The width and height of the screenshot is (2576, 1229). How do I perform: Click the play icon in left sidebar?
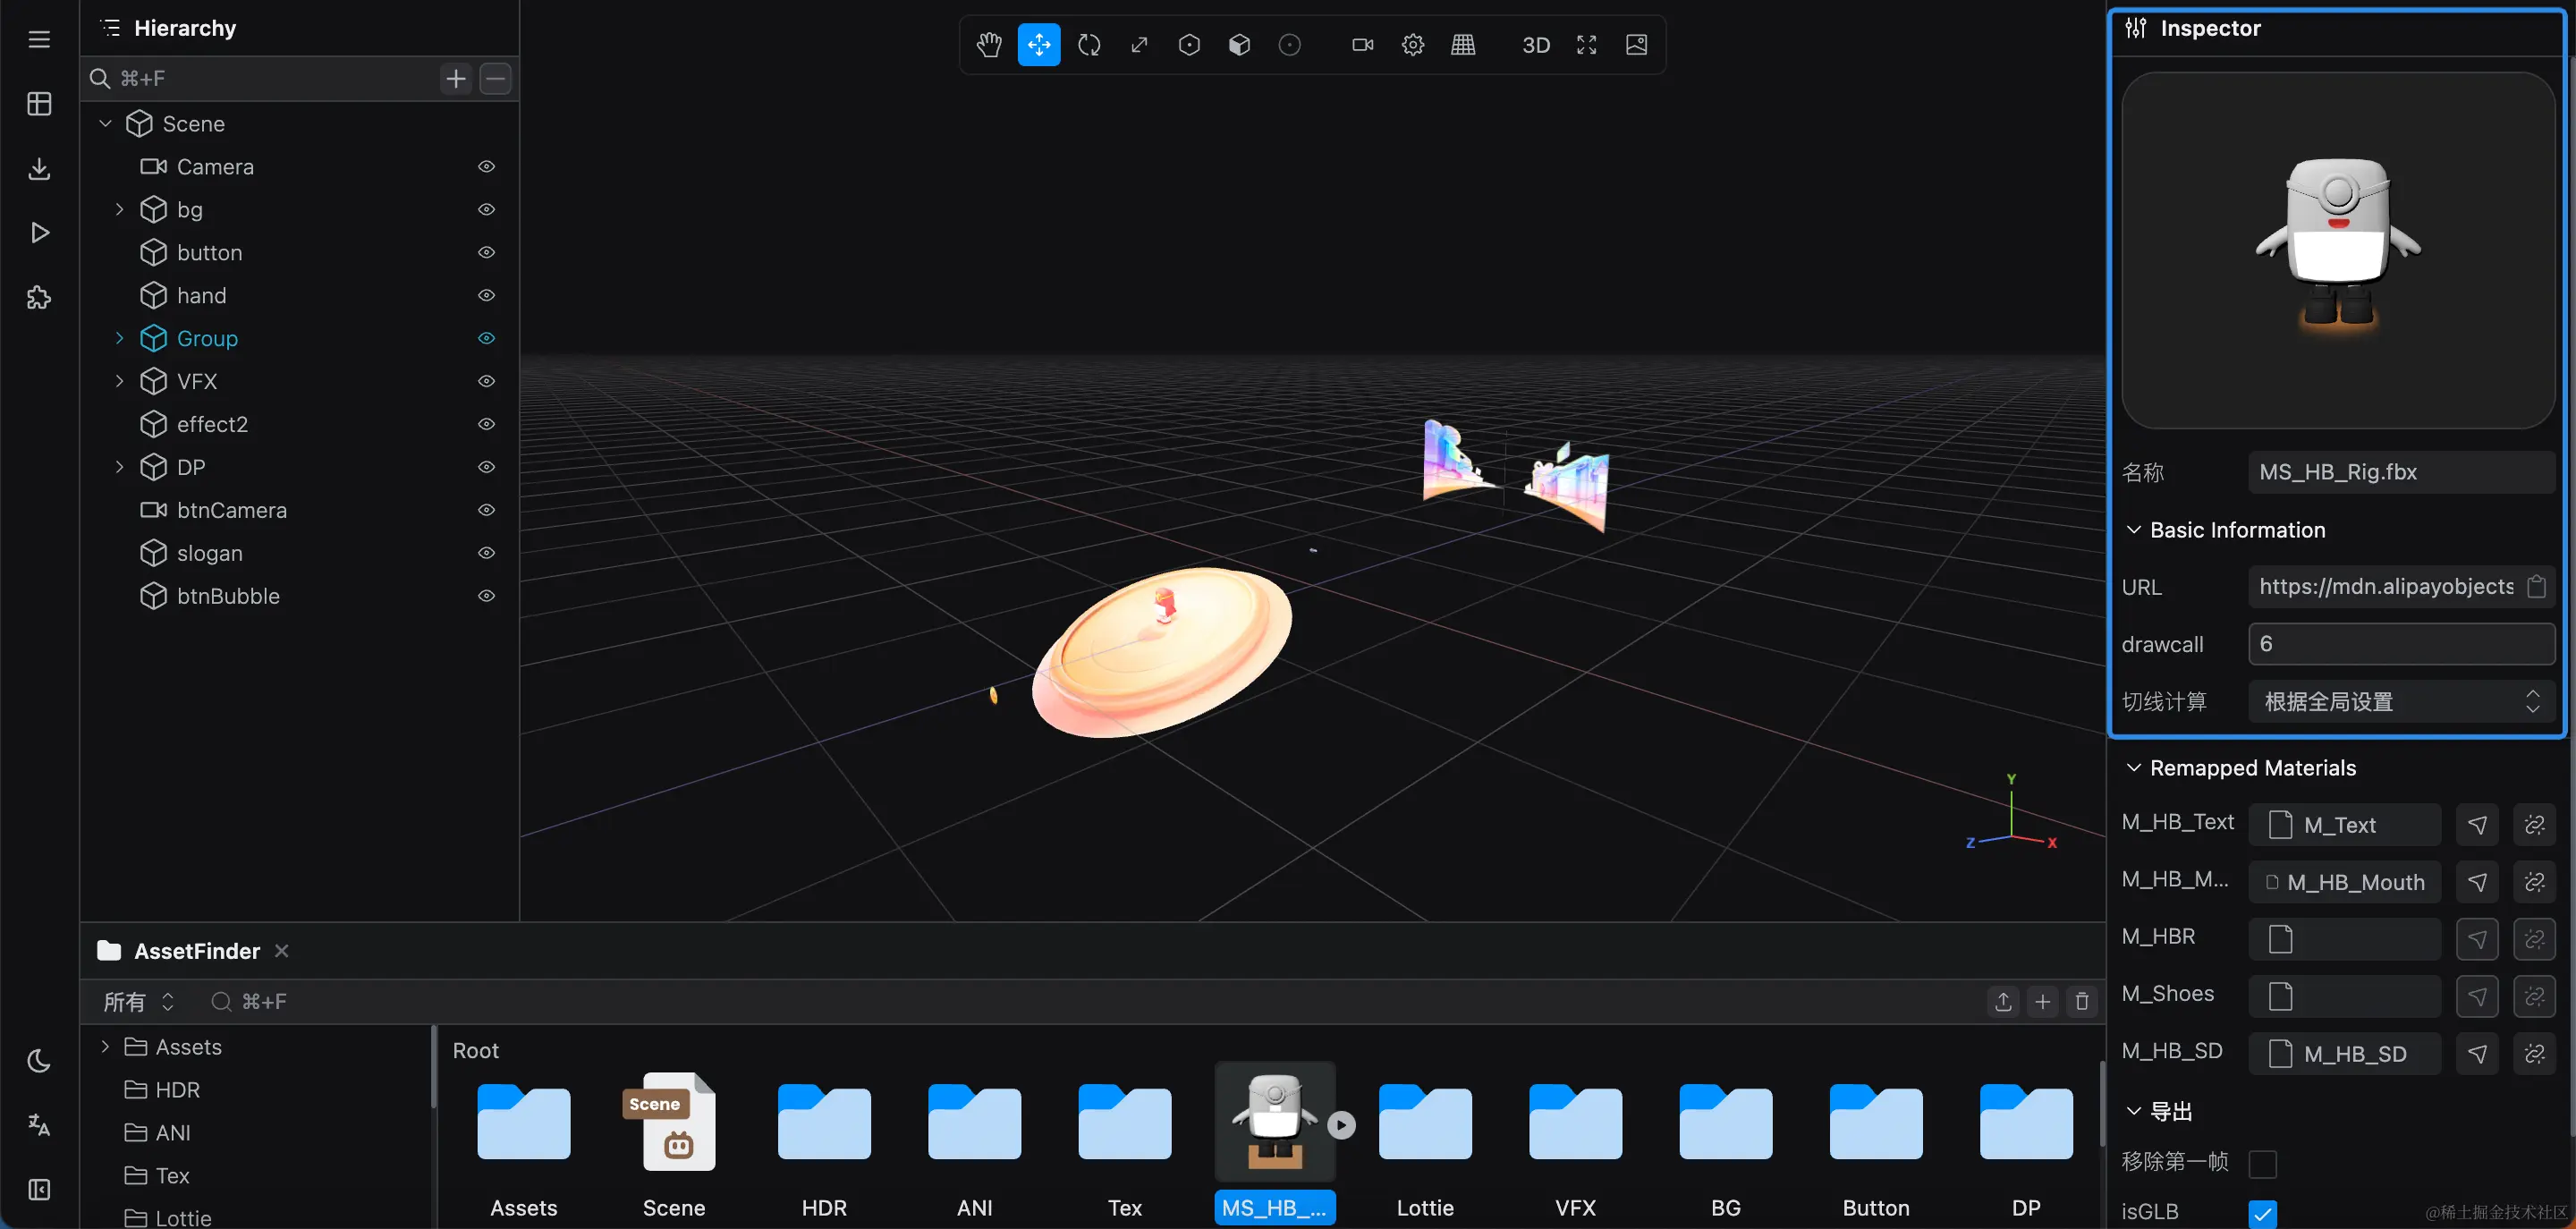(x=39, y=233)
